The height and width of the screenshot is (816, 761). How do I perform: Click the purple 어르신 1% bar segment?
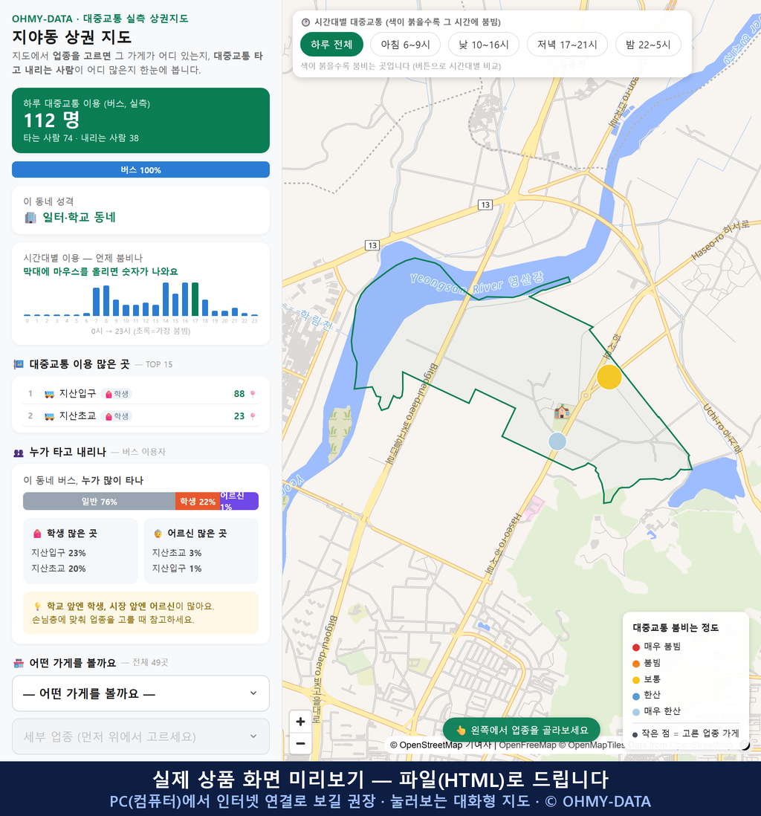239,501
